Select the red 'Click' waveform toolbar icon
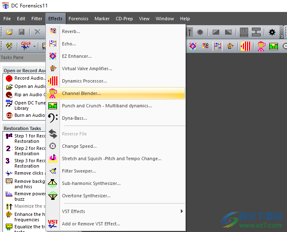This screenshot has height=232, width=287. (x=26, y=46)
